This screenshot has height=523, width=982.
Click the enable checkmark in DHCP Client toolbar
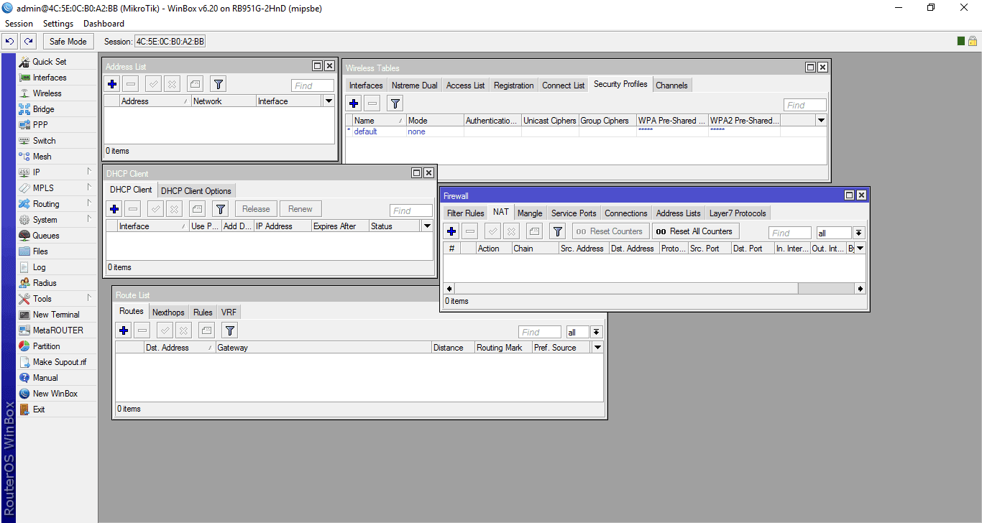point(153,208)
